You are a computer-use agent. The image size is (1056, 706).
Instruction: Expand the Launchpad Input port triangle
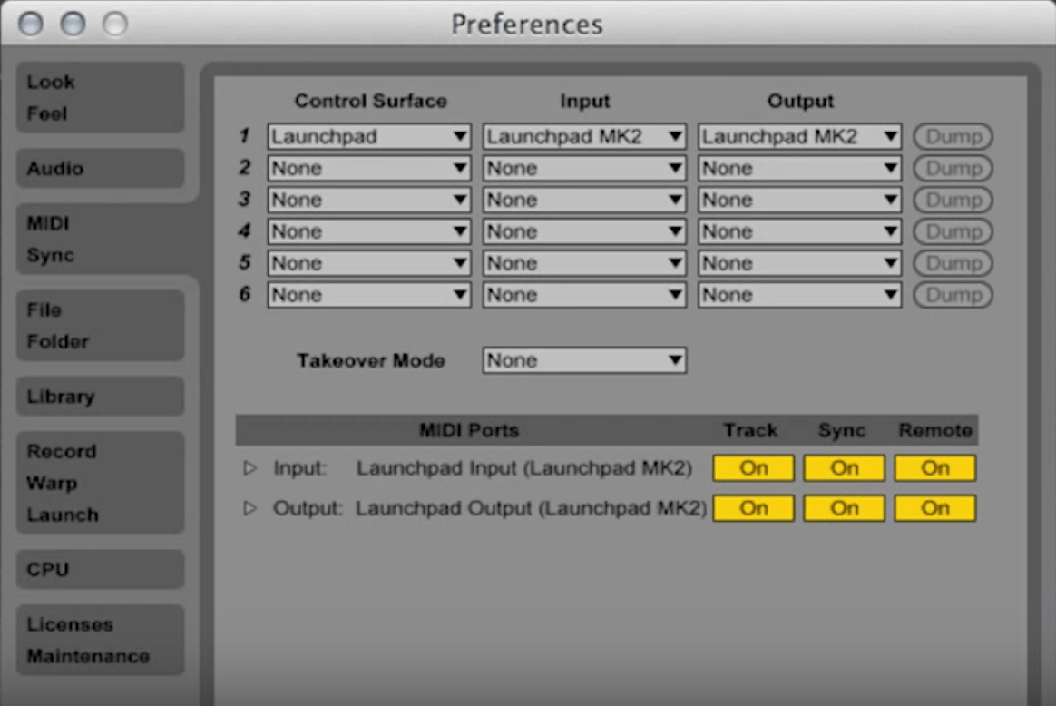(249, 467)
